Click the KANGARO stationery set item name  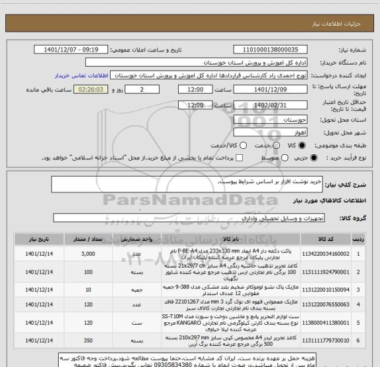coord(231,323)
